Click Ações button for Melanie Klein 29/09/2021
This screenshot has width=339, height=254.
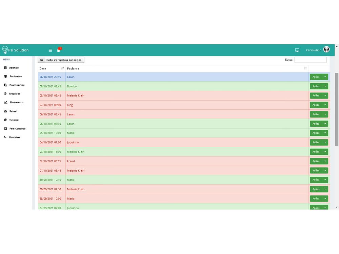click(316, 189)
